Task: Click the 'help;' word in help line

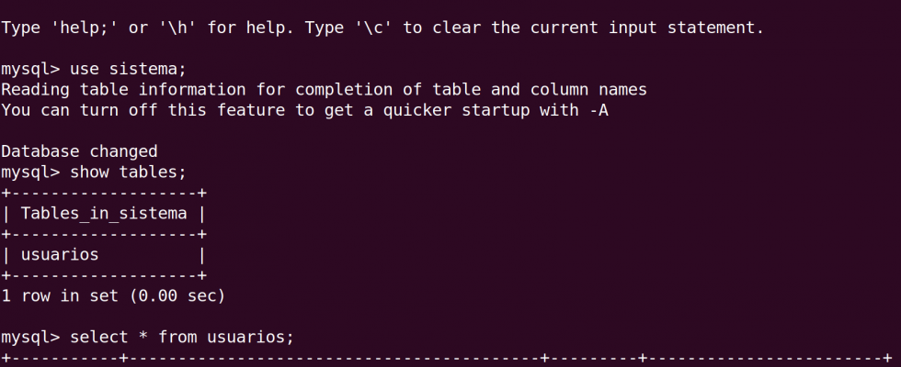Action: [85, 28]
